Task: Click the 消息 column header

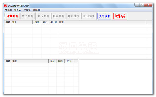Action: (102, 22)
